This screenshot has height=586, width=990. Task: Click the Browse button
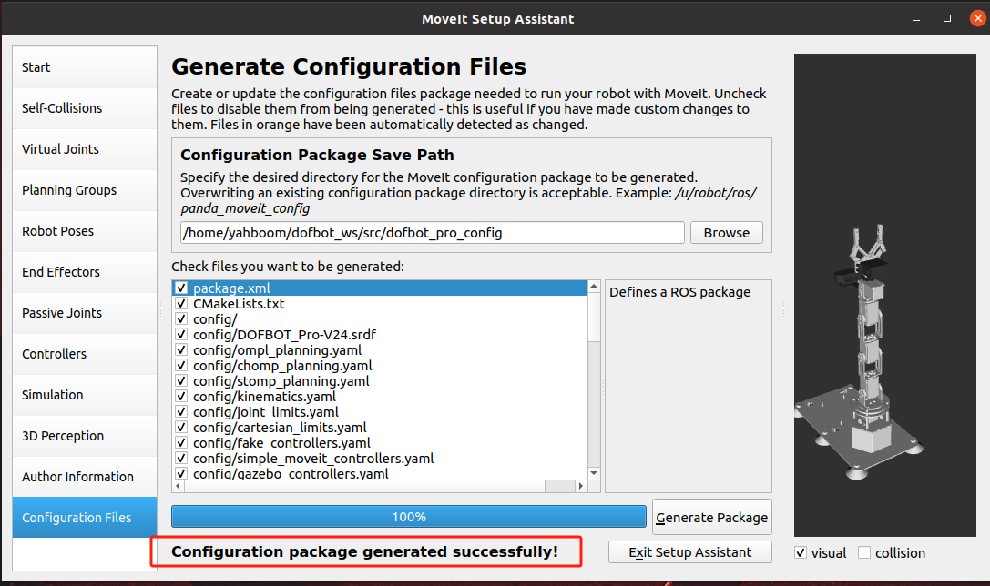(726, 233)
